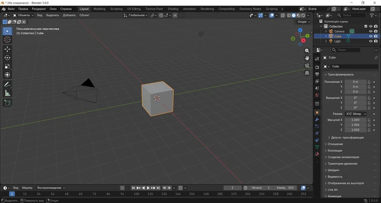Open the Файл menu
The width and height of the screenshot is (381, 203).
click(x=11, y=9)
